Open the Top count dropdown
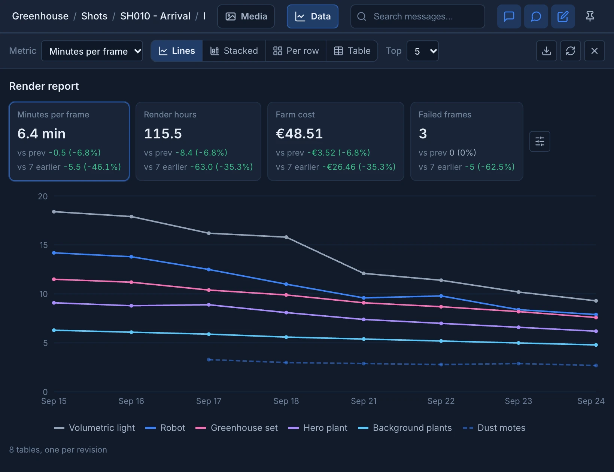Image resolution: width=614 pixels, height=472 pixels. click(x=423, y=51)
